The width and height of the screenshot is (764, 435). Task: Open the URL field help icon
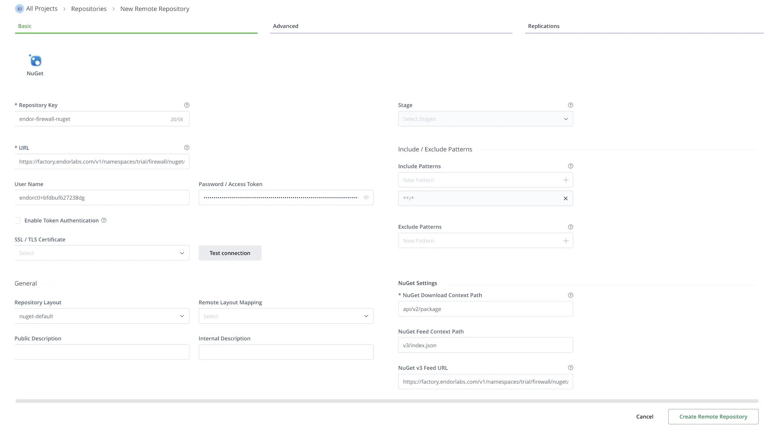pyautogui.click(x=187, y=148)
